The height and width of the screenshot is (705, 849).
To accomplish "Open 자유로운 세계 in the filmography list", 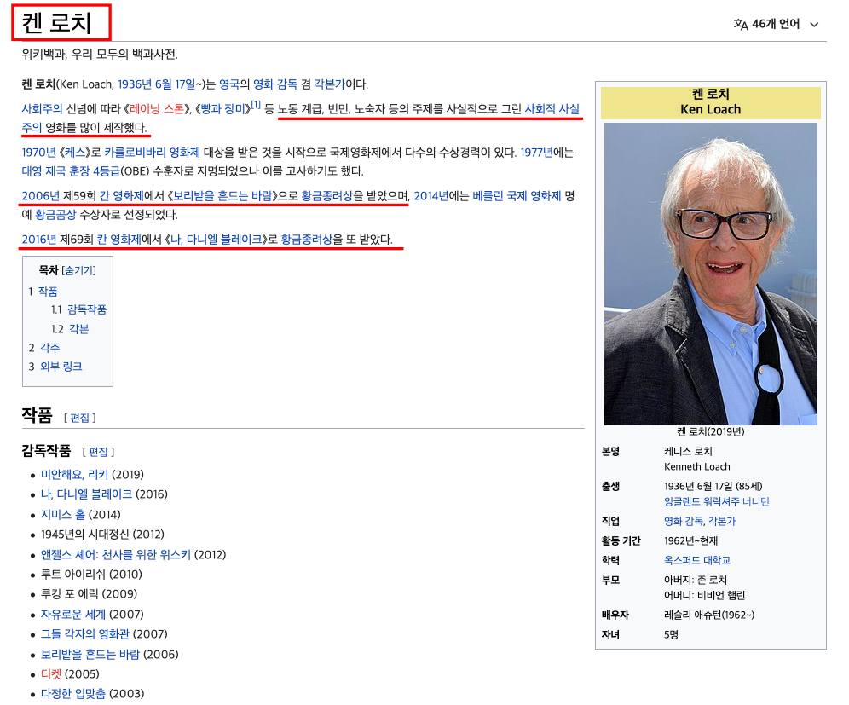I will coord(73,614).
